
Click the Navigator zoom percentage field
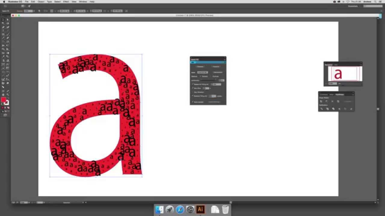click(x=332, y=83)
